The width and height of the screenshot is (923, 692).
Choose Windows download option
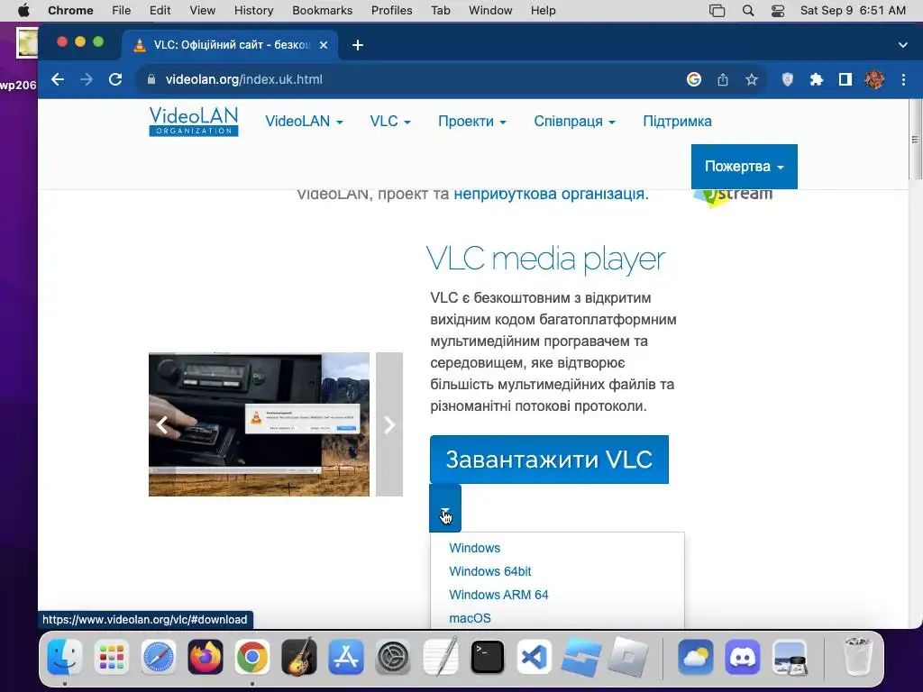474,548
